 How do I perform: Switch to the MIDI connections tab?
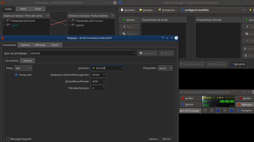(23, 9)
